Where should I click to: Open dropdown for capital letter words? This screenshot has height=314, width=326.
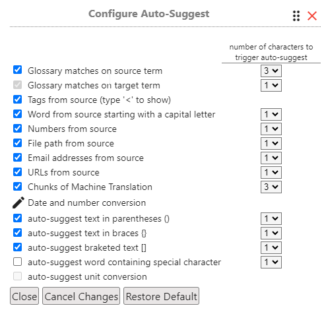pyautogui.click(x=271, y=114)
